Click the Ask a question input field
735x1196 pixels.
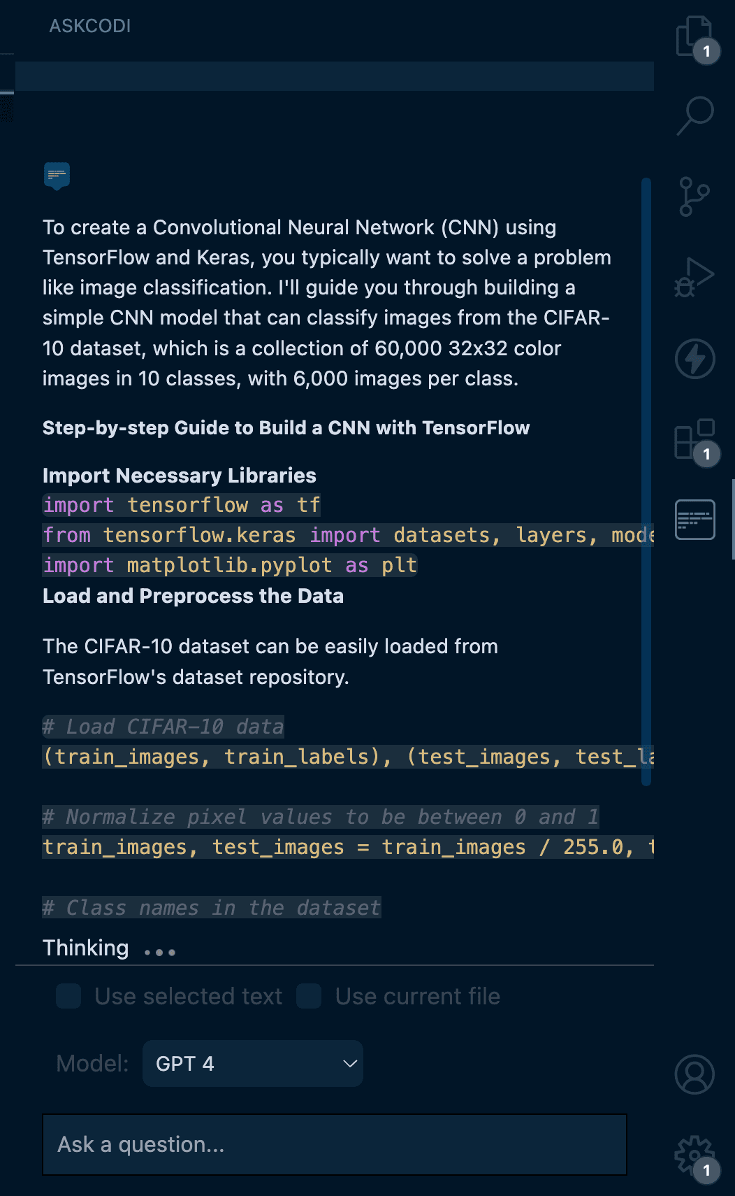[335, 1144]
